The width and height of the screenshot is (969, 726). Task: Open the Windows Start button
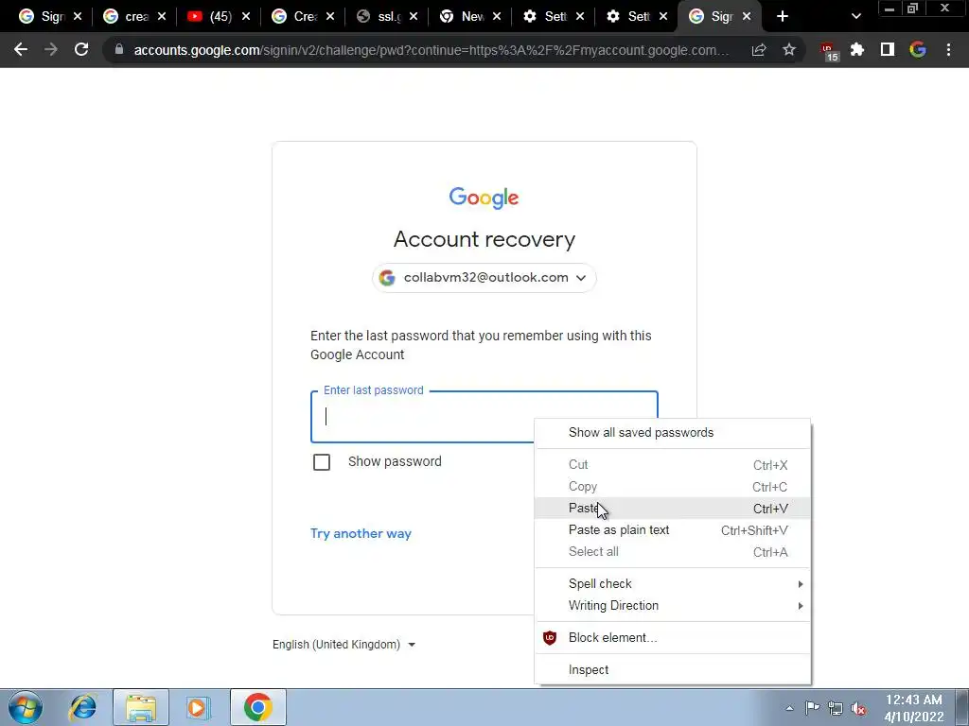click(26, 707)
